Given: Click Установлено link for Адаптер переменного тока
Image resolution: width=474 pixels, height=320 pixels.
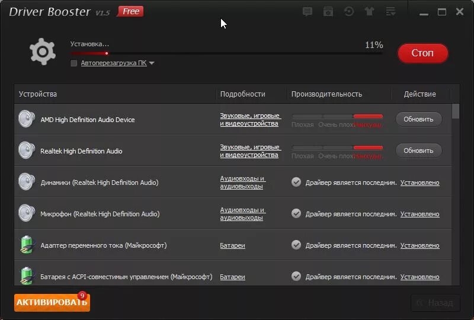Looking at the screenshot, I should 420,245.
